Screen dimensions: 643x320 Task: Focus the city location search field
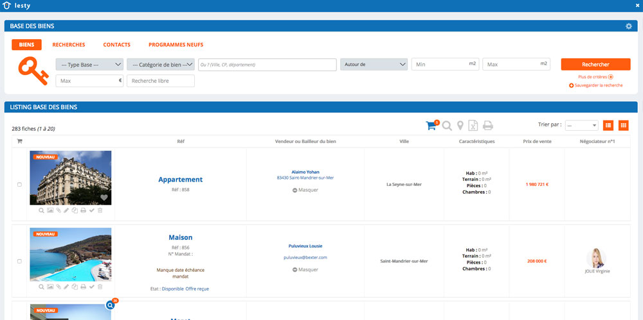pyautogui.click(x=267, y=64)
